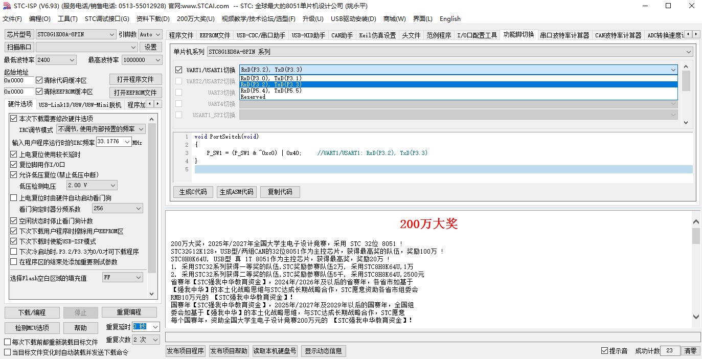Screen dimensions: 702x359
Task: Open 看门狗定时器分频系数 256 dropdown
Action: 118,208
